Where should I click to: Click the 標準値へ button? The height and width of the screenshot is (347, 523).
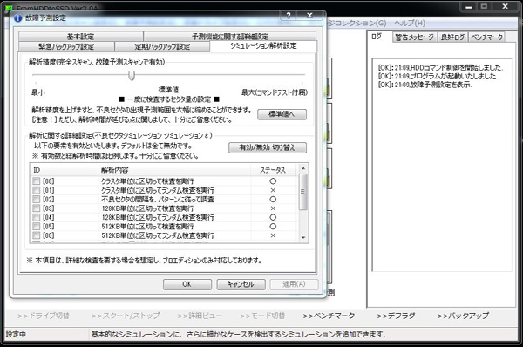282,114
